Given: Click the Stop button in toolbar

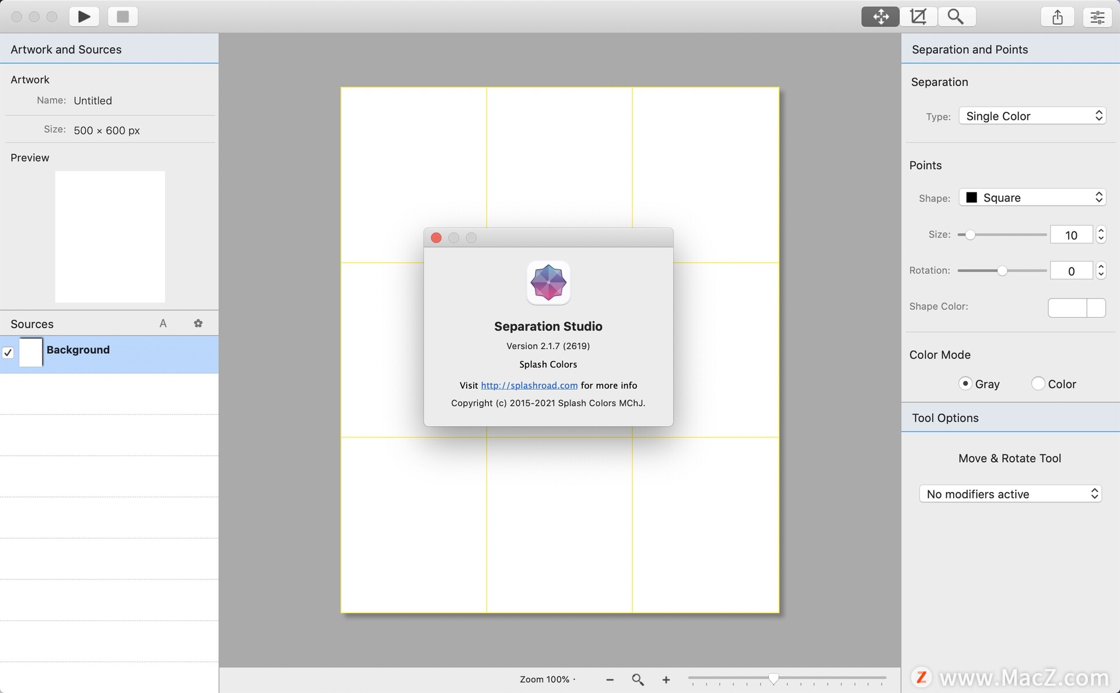Looking at the screenshot, I should point(123,16).
